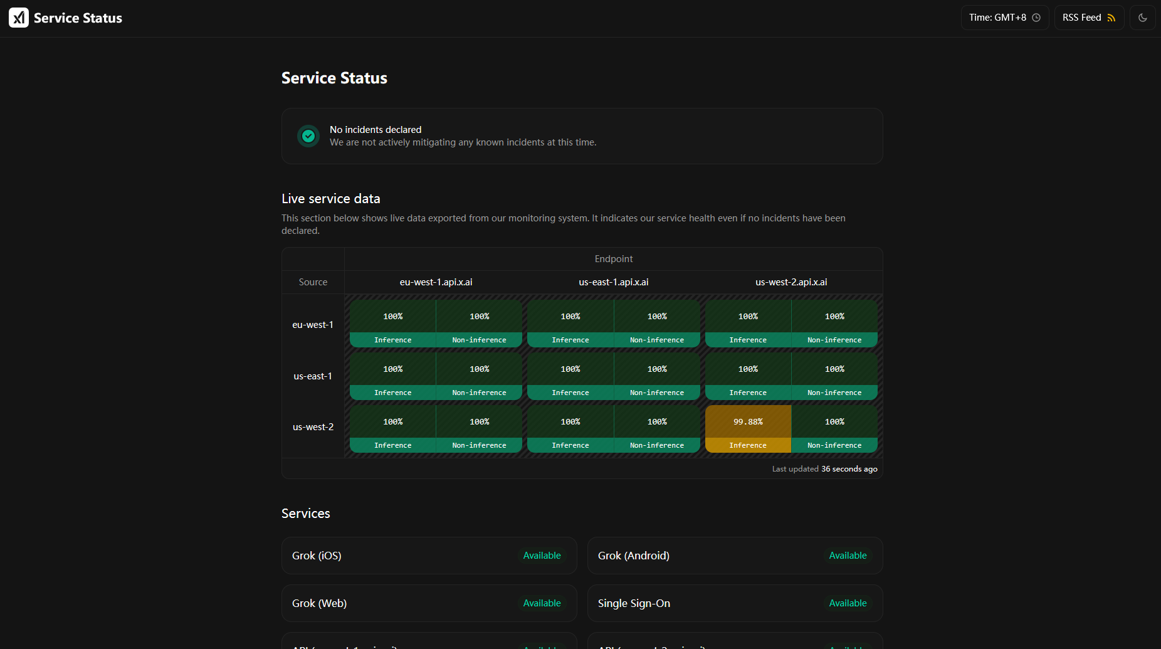Select the eu-west-1 source row label

point(313,325)
